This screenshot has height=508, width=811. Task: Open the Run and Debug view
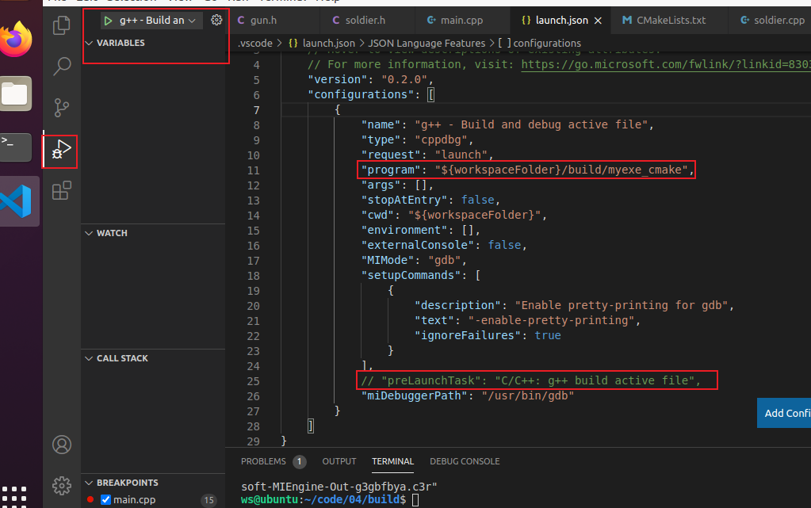pyautogui.click(x=62, y=150)
